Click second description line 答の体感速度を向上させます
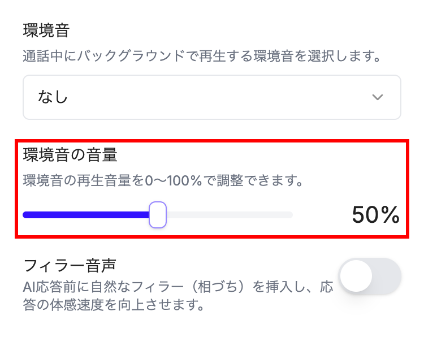 click(x=114, y=305)
